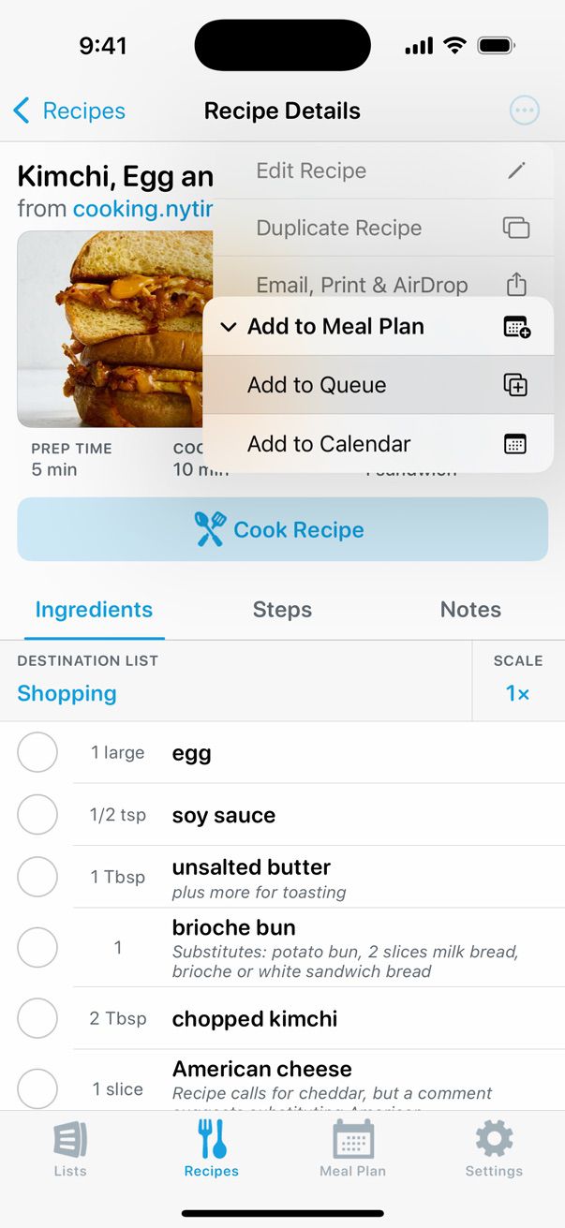Viewport: 565px width, 1228px height.
Task: Check the soy sauce ingredient circle
Action: coord(37,815)
